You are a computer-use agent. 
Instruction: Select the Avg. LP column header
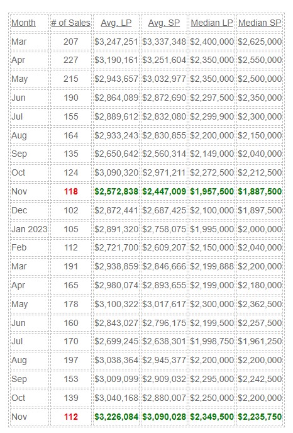click(x=116, y=23)
